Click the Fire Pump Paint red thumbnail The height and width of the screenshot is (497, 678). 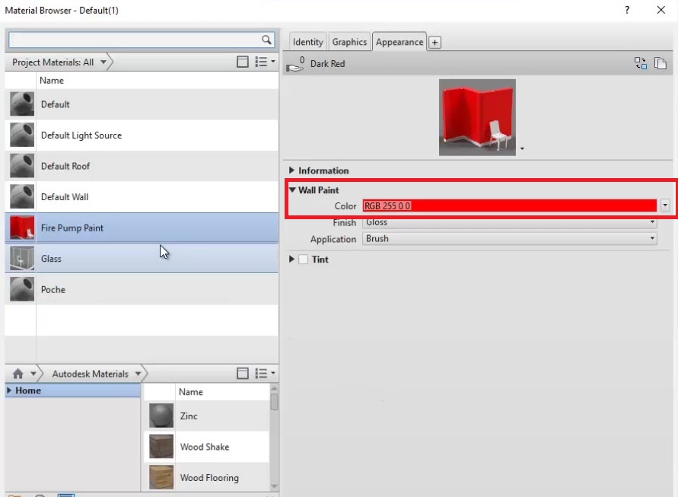[x=22, y=228]
